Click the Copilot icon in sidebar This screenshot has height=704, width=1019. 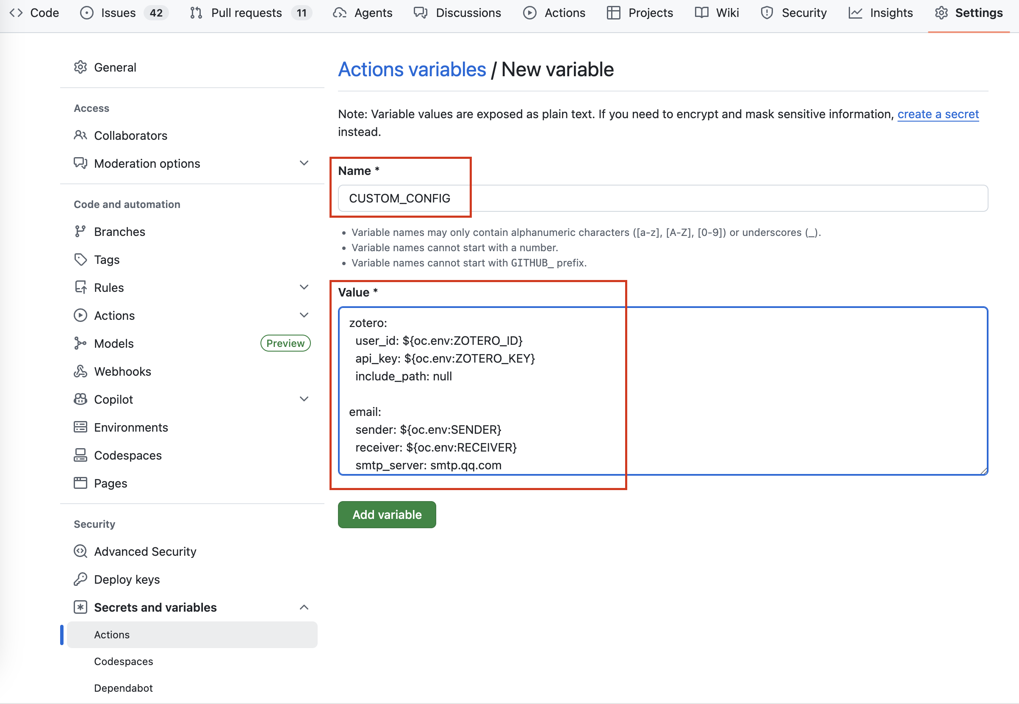point(80,399)
